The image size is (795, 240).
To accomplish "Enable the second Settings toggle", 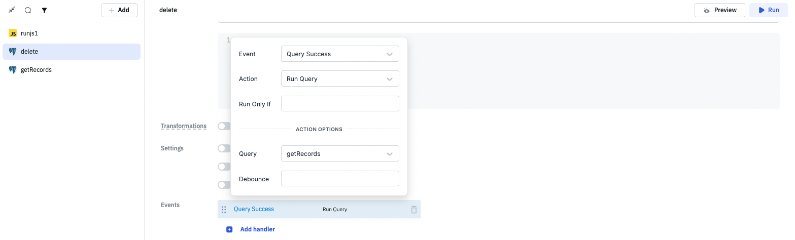I will pyautogui.click(x=224, y=167).
